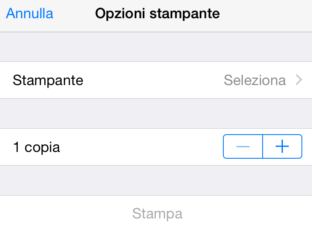This screenshot has height=226, width=312.
Task: Choose a printer via the Seleziona text
Action: click(255, 80)
